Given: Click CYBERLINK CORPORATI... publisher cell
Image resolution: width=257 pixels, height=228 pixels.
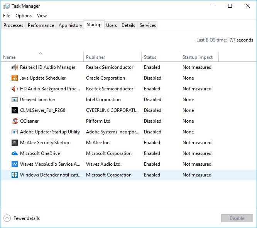Looking at the screenshot, I should [x=112, y=110].
